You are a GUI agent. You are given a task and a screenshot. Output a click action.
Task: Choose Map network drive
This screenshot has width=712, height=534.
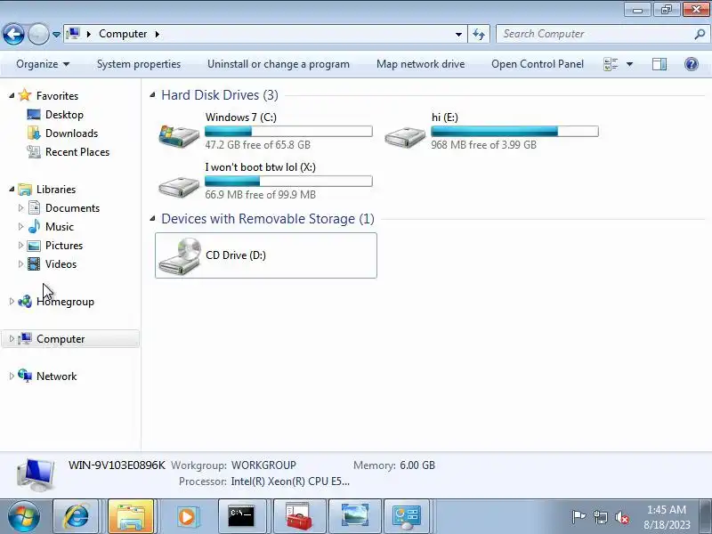420,64
